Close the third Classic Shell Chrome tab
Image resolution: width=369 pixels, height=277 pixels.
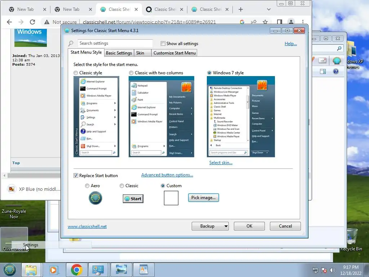[227, 9]
